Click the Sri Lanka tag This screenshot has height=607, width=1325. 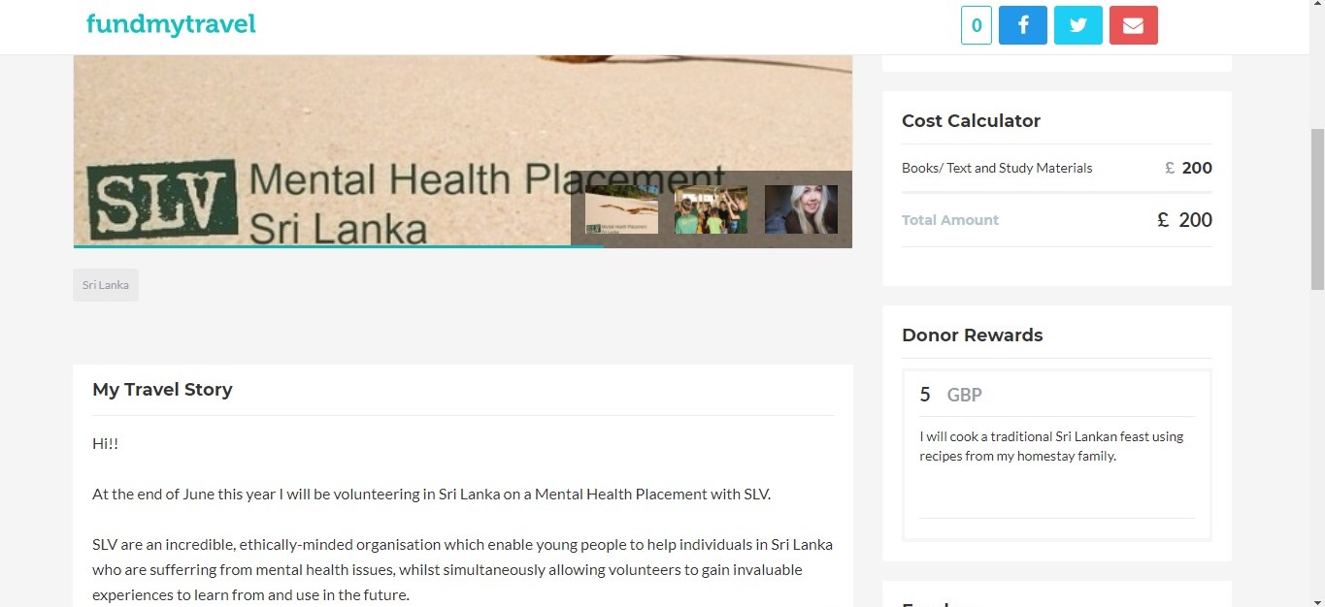tap(106, 285)
